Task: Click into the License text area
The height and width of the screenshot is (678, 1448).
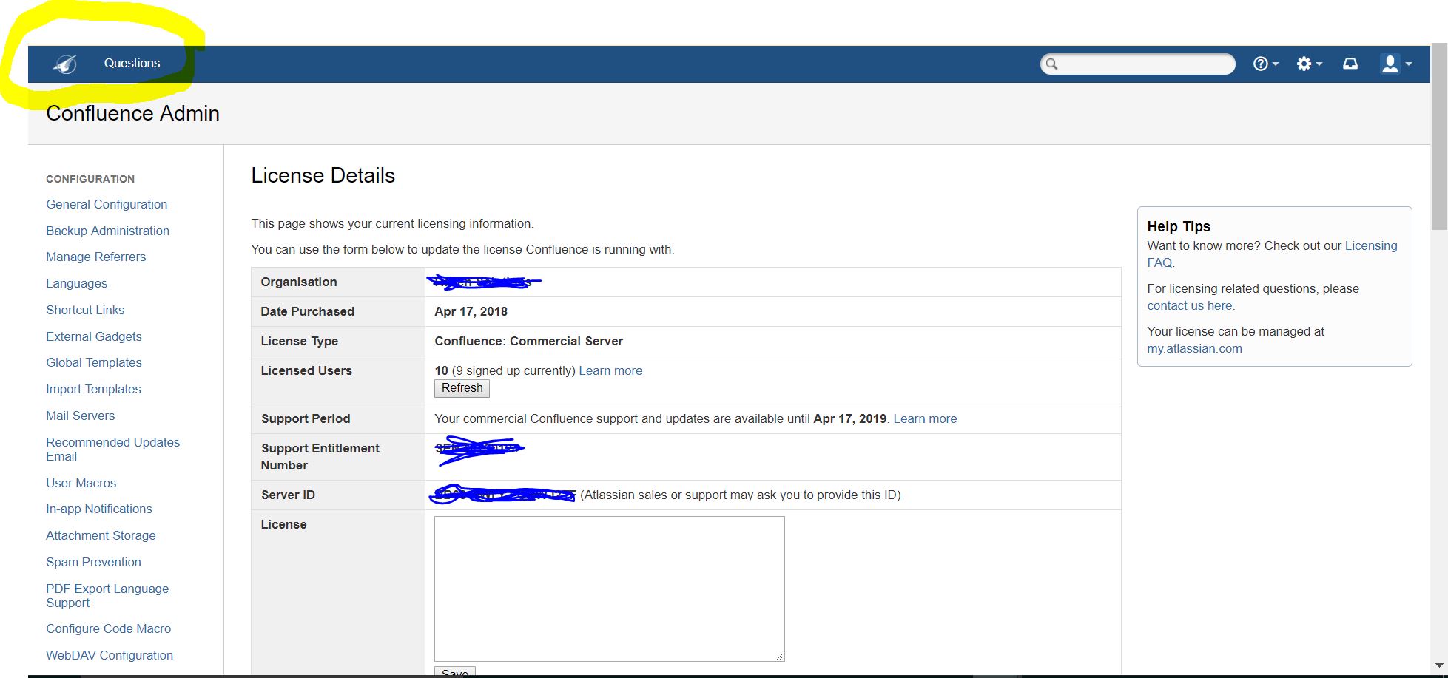Action: [609, 589]
